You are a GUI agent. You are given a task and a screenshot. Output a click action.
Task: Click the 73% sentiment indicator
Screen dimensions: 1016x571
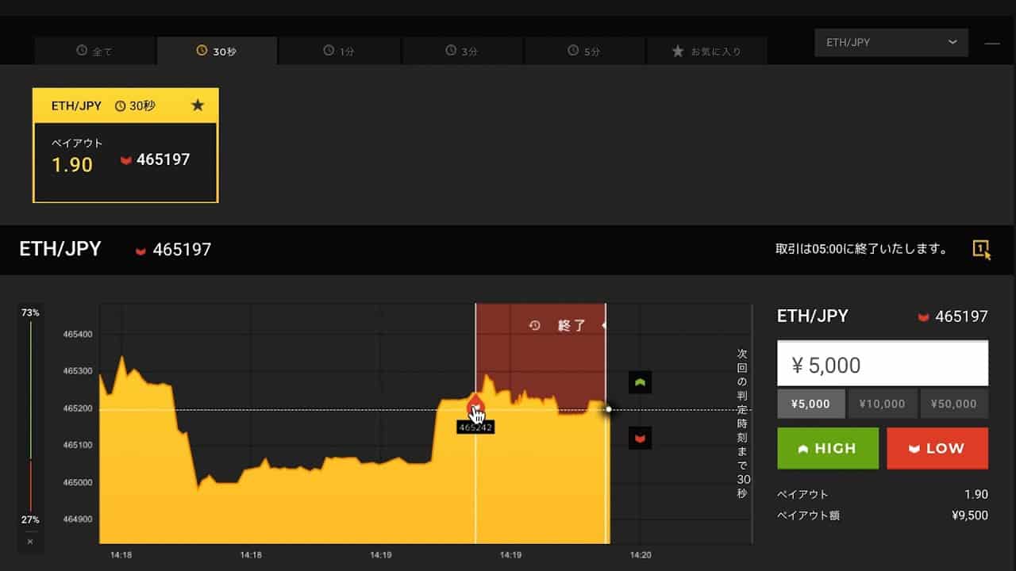[x=30, y=313]
